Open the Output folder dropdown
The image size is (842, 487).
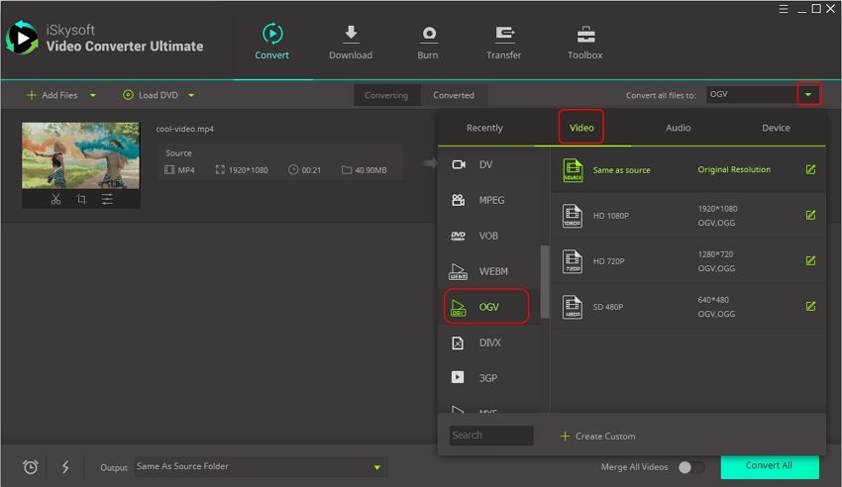click(x=376, y=467)
